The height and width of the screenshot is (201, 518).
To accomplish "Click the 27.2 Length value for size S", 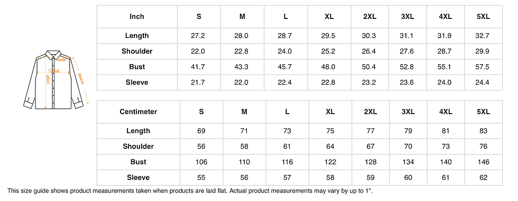I will click(198, 36).
